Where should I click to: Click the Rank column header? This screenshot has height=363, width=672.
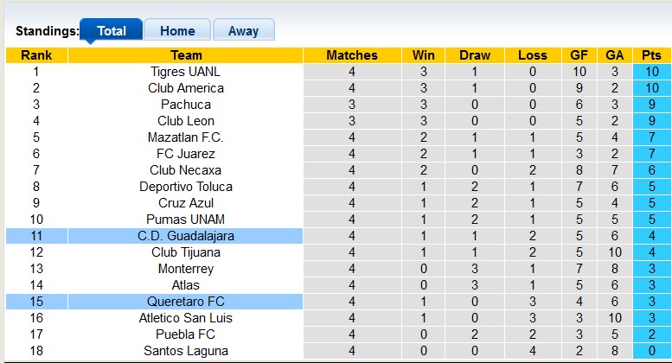point(36,55)
